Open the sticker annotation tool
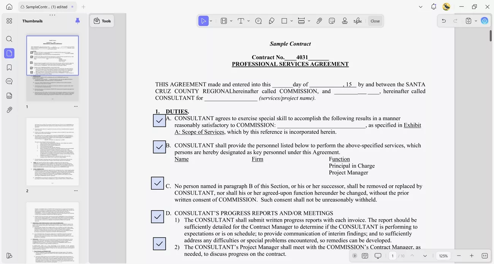Screen dimensions: 494x264 [332, 21]
